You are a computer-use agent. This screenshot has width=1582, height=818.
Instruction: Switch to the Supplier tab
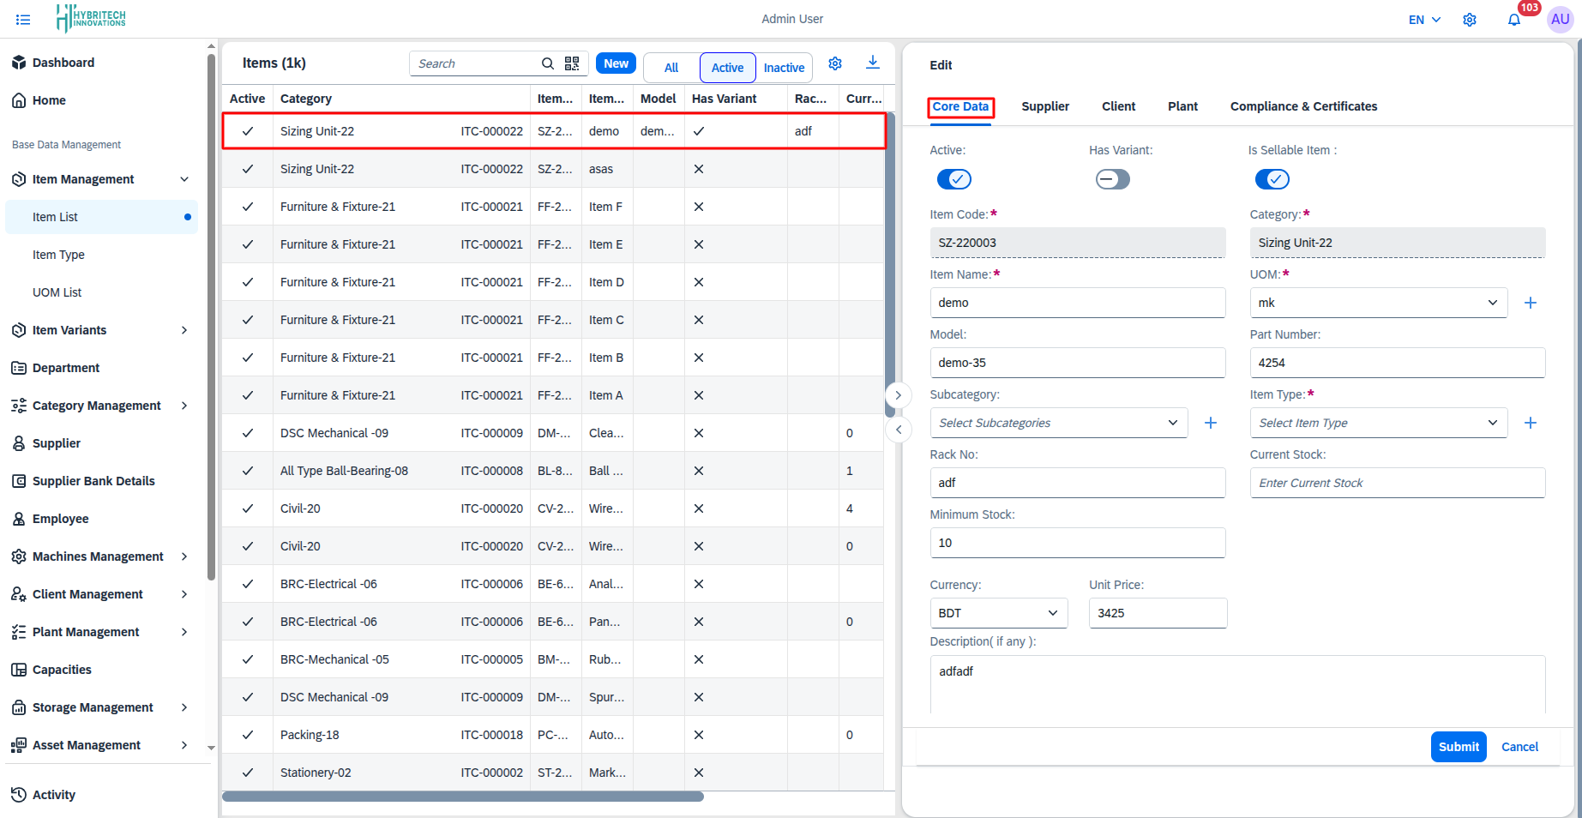click(x=1044, y=106)
